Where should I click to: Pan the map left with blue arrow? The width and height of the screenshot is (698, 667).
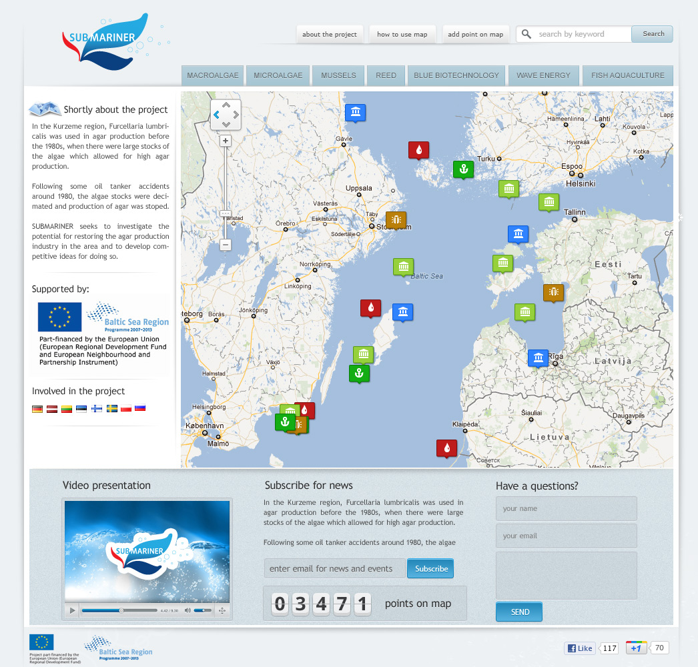click(x=216, y=115)
